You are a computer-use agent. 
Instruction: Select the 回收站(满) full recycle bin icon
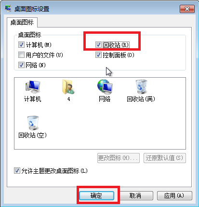coord(141,87)
